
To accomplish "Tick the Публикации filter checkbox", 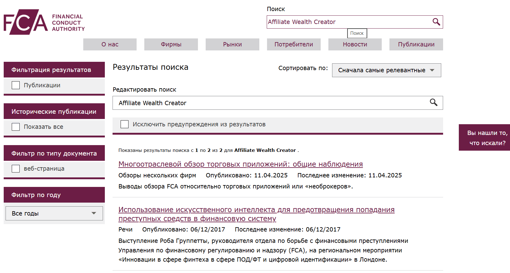I will tap(16, 85).
